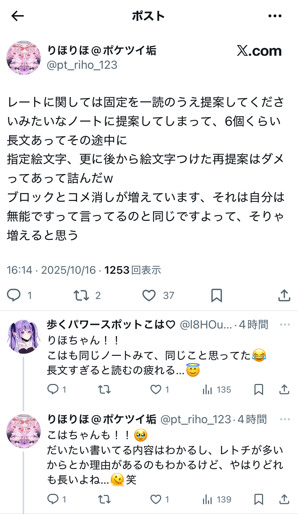The image size is (298, 514).
Task: Open the 歩くパワースポットこは profile name
Action: click(x=111, y=325)
